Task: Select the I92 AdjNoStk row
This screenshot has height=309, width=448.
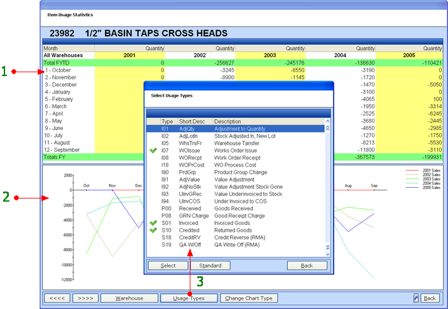Action: pyautogui.click(x=236, y=187)
